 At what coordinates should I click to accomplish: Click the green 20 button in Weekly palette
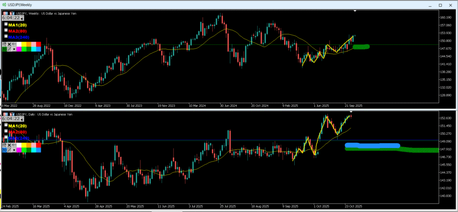[4, 50]
